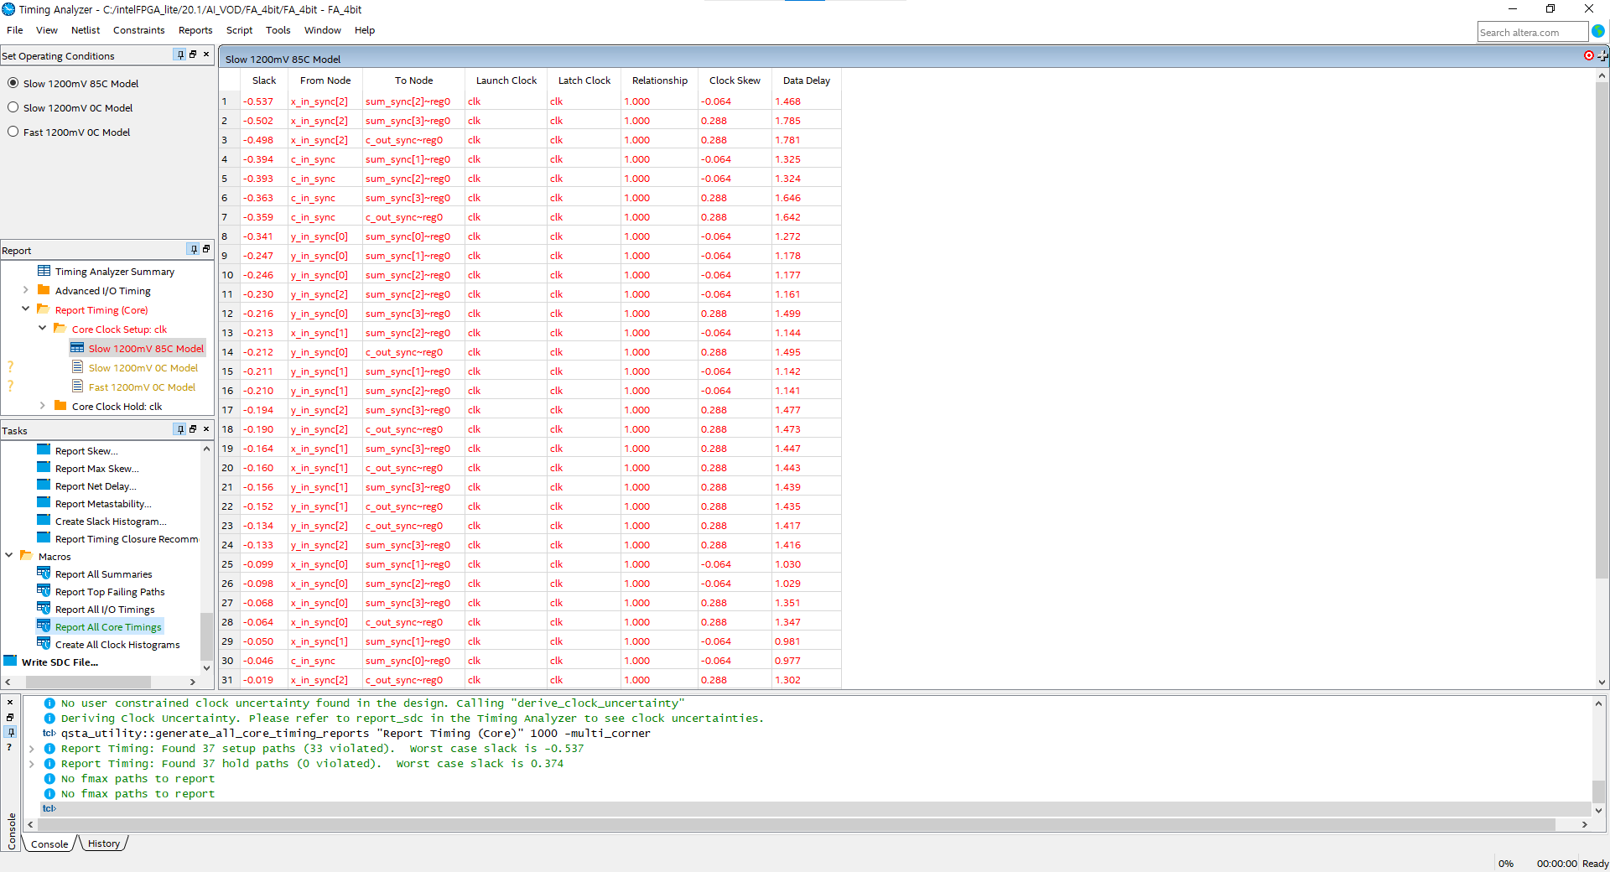Expand the Advanced I/O Timing folder
1610x872 pixels.
[x=25, y=290]
